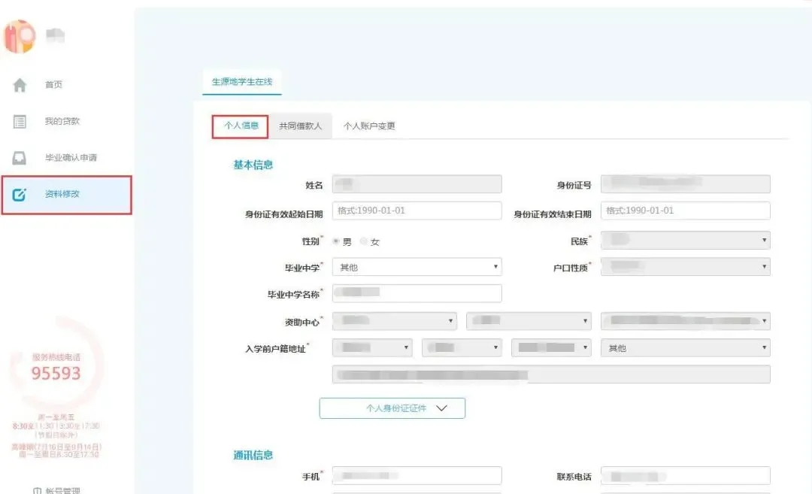Image resolution: width=812 pixels, height=494 pixels.
Task: Click the 帐号管理 icon at sidebar bottom
Action: (x=37, y=490)
